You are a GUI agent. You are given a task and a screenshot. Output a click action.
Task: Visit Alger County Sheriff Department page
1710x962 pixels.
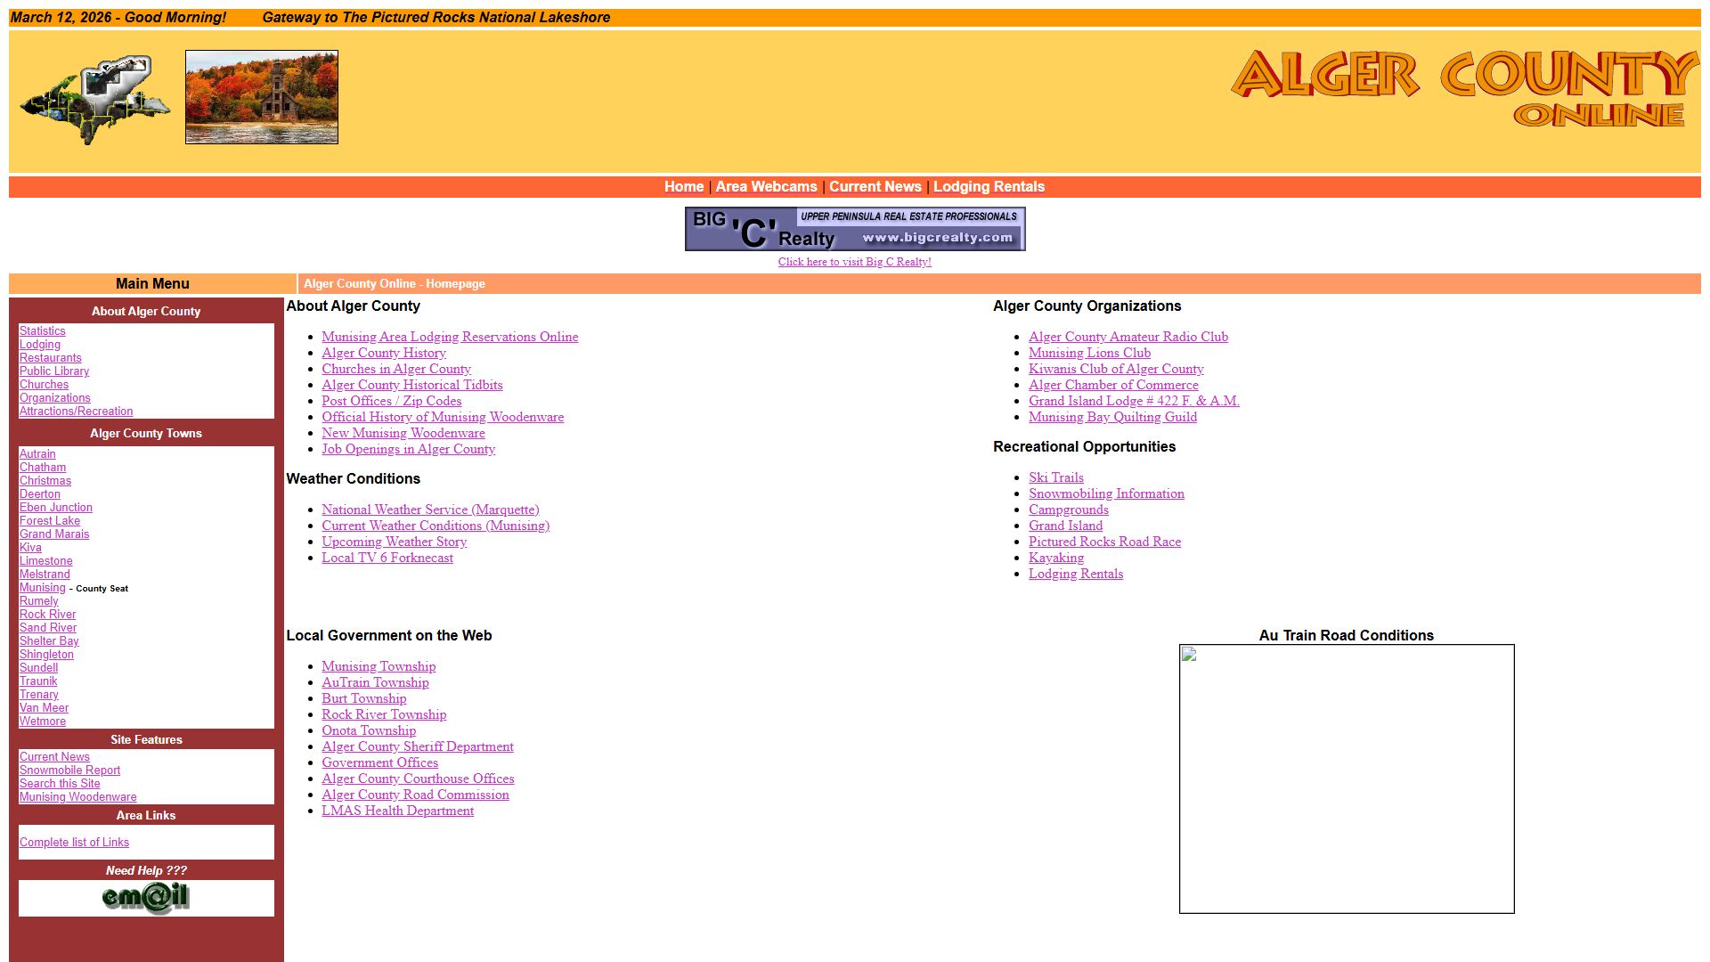click(417, 746)
